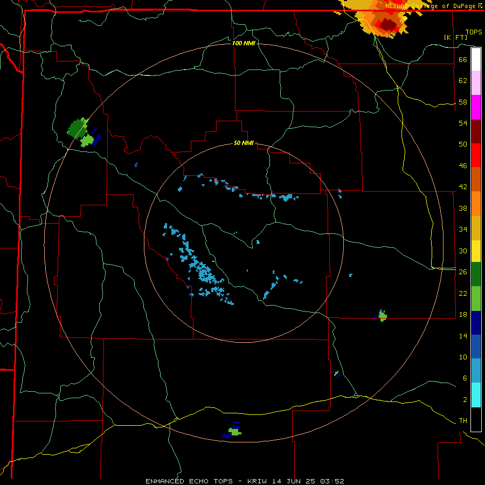Image resolution: width=485 pixels, height=485 pixels.
Task: Click the cyan legend swatch
Action: coord(476,395)
